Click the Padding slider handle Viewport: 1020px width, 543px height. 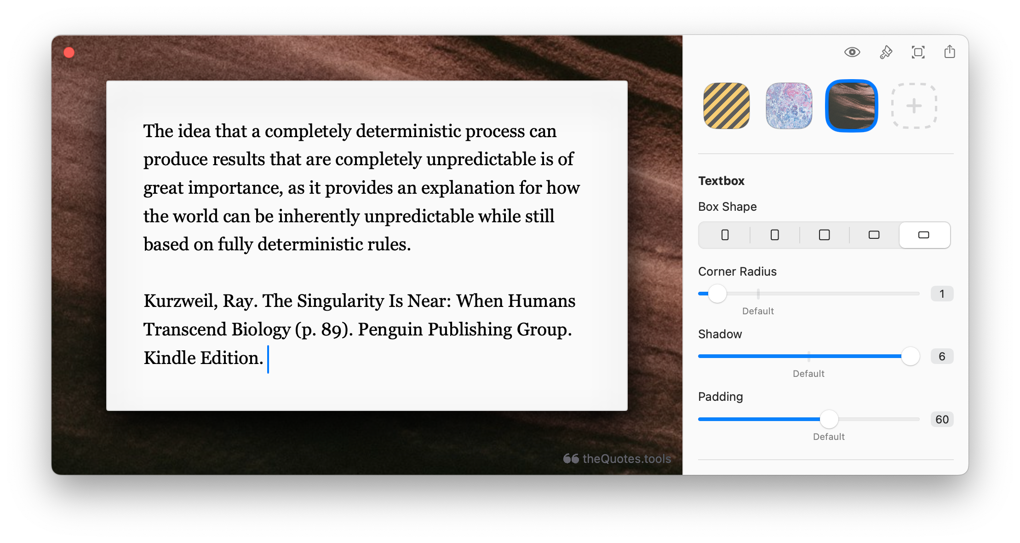point(829,419)
